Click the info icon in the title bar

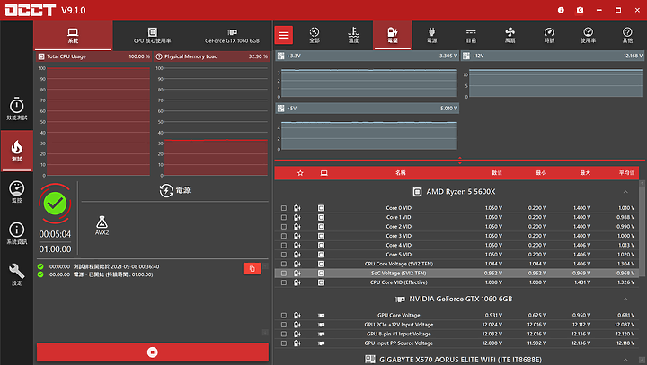pyautogui.click(x=561, y=10)
